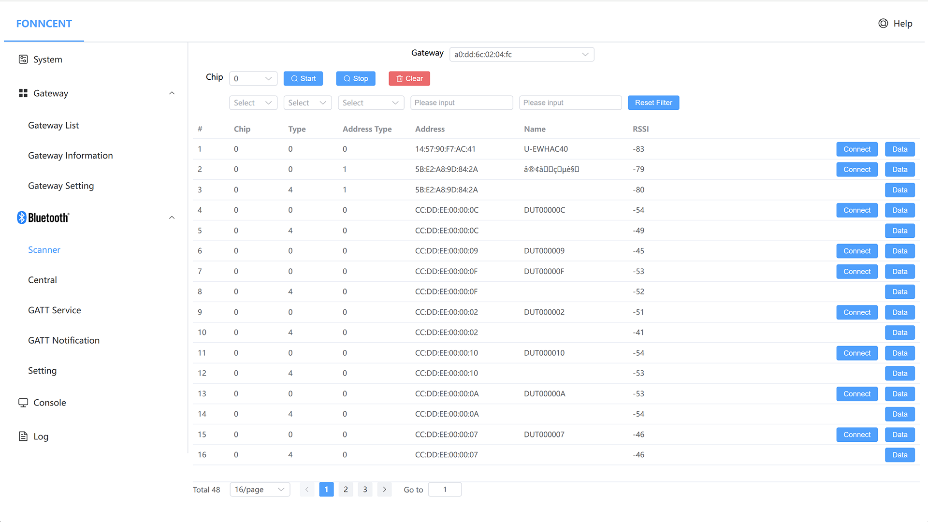Open the Console monitor icon
The width and height of the screenshot is (928, 522).
(x=23, y=403)
